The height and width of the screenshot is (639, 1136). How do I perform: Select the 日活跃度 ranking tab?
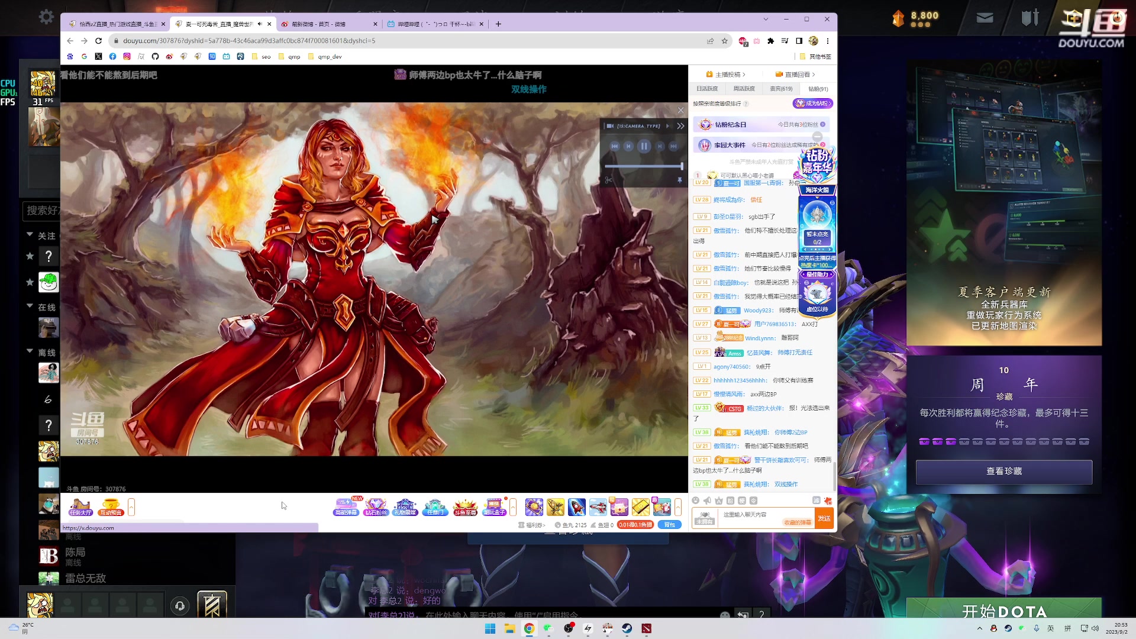707,89
